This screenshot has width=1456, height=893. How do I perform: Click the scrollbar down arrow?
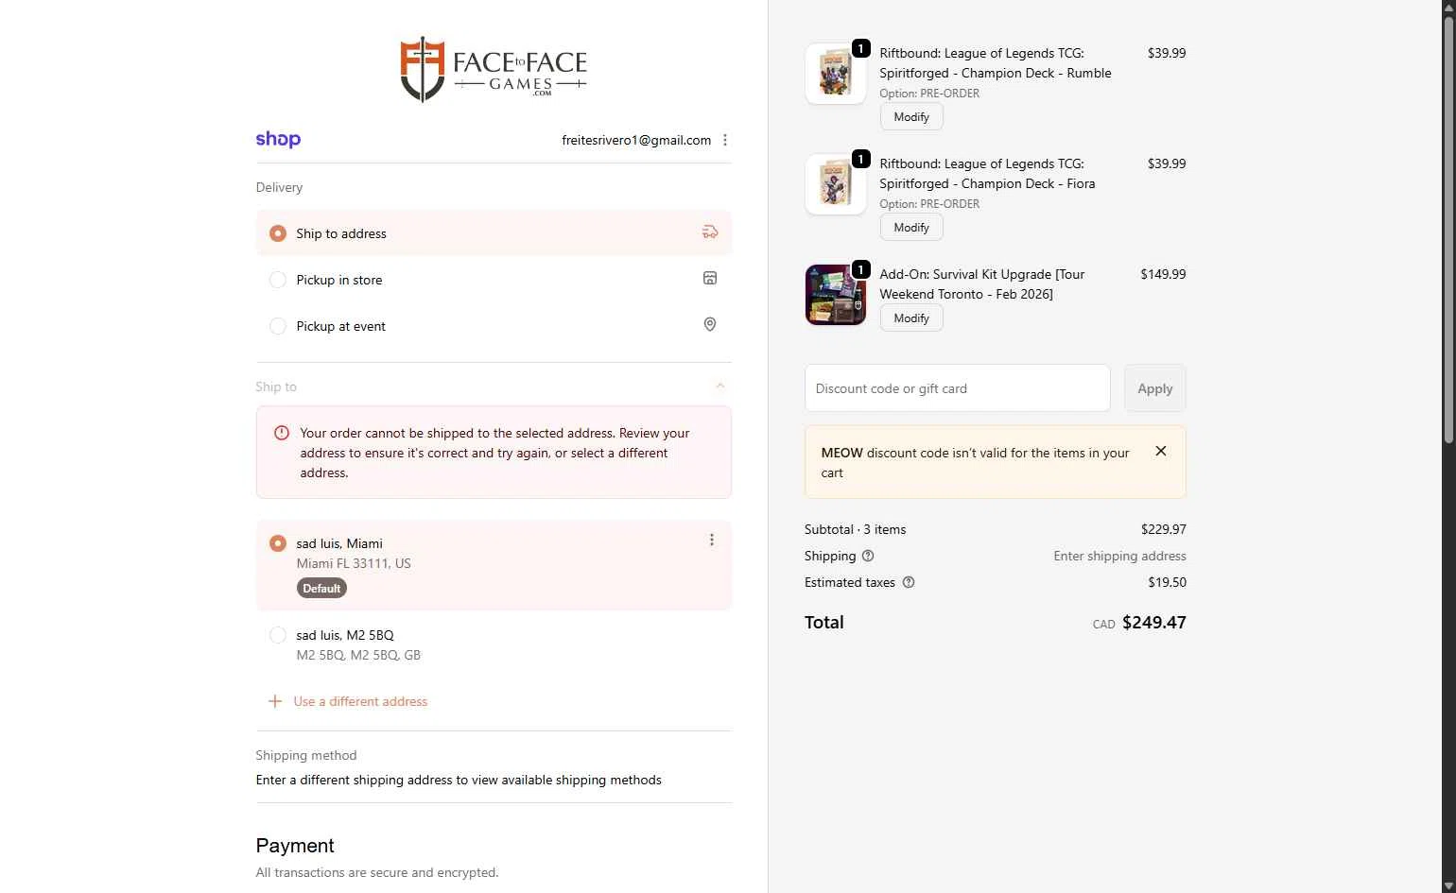coord(1447,885)
